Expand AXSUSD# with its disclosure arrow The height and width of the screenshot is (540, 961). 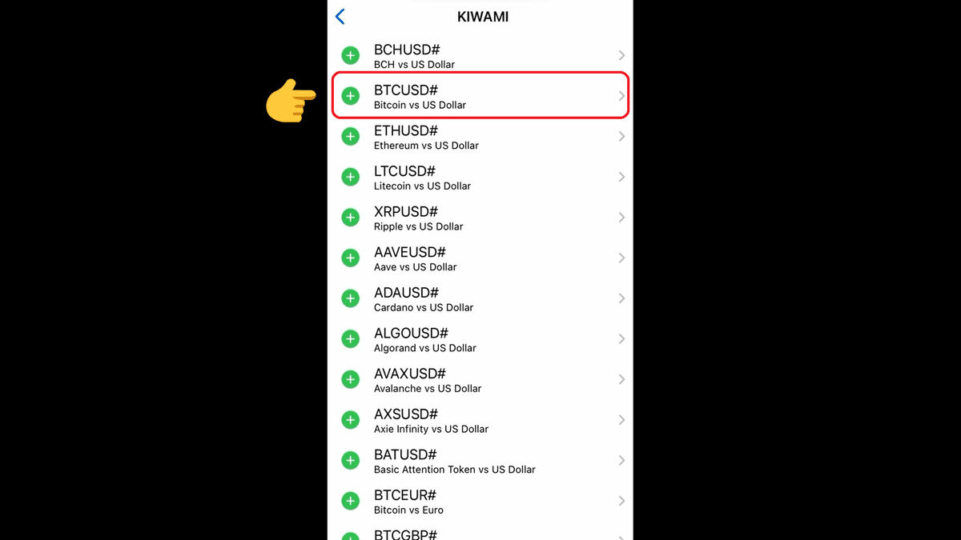(x=622, y=419)
